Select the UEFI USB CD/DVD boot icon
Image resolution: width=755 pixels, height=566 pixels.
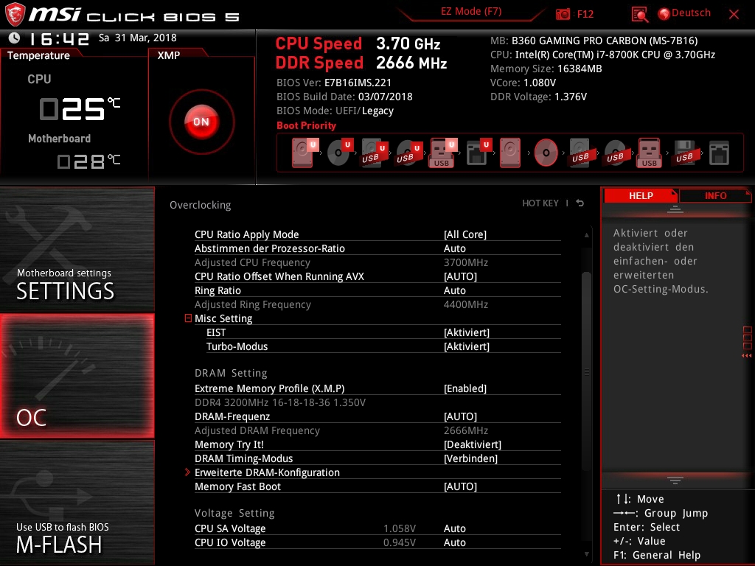click(x=408, y=153)
